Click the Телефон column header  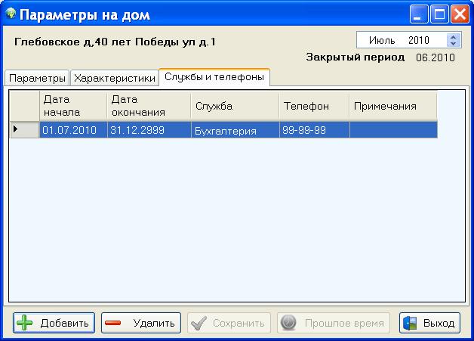click(312, 106)
